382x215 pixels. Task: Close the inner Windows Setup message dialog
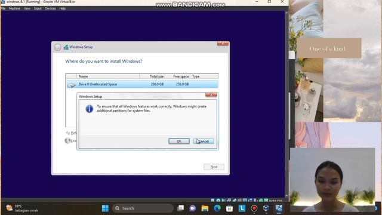[211, 94]
